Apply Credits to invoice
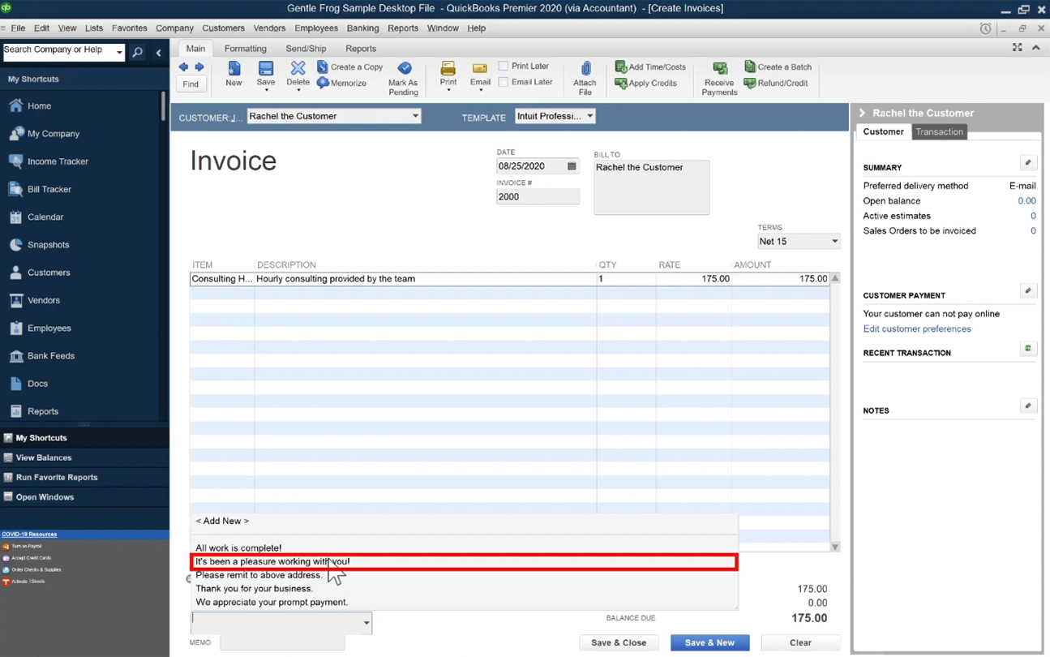Viewport: 1050px width, 657px height. point(646,83)
